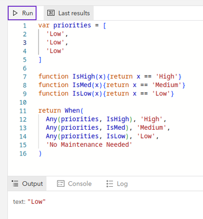Image resolution: width=203 pixels, height=219 pixels.
Task: Click line number 16 closing parenthesis line
Action: click(40, 153)
